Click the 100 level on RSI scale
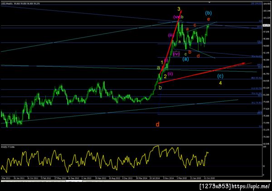 click(265, 147)
